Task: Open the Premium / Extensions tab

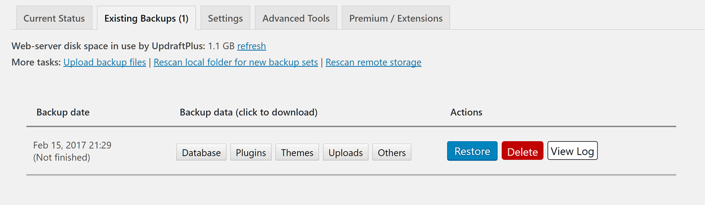Action: [396, 18]
